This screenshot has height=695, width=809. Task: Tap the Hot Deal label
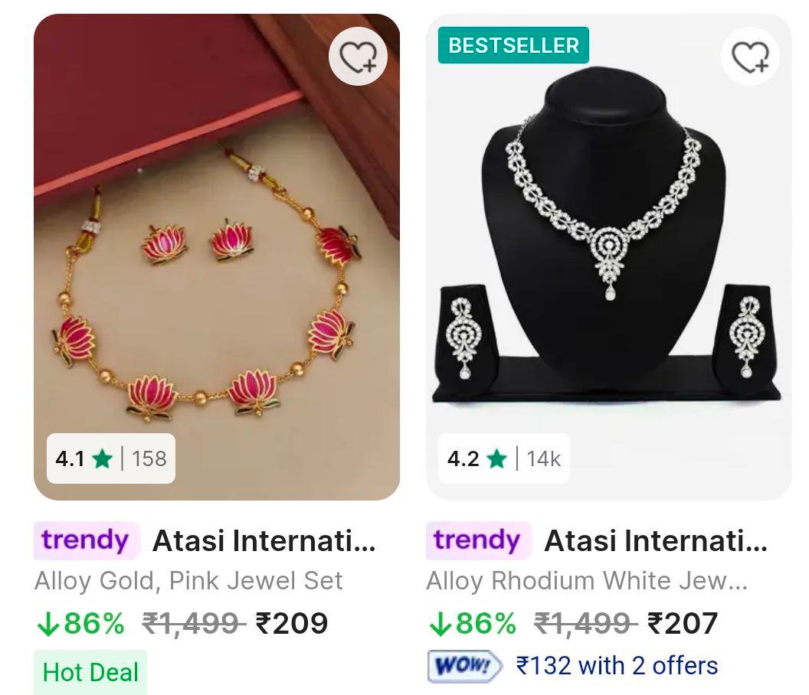(89, 674)
